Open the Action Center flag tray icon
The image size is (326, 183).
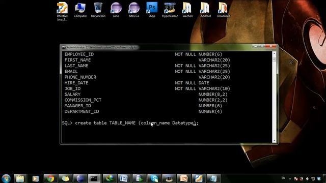(295, 178)
